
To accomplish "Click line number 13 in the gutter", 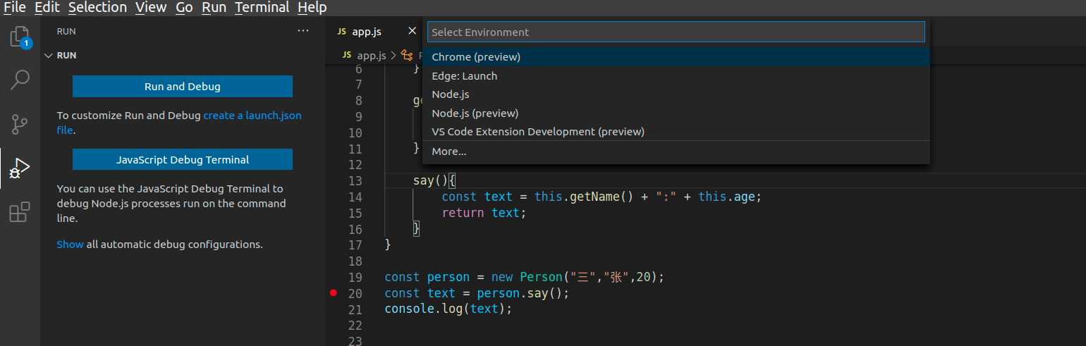I will point(355,180).
